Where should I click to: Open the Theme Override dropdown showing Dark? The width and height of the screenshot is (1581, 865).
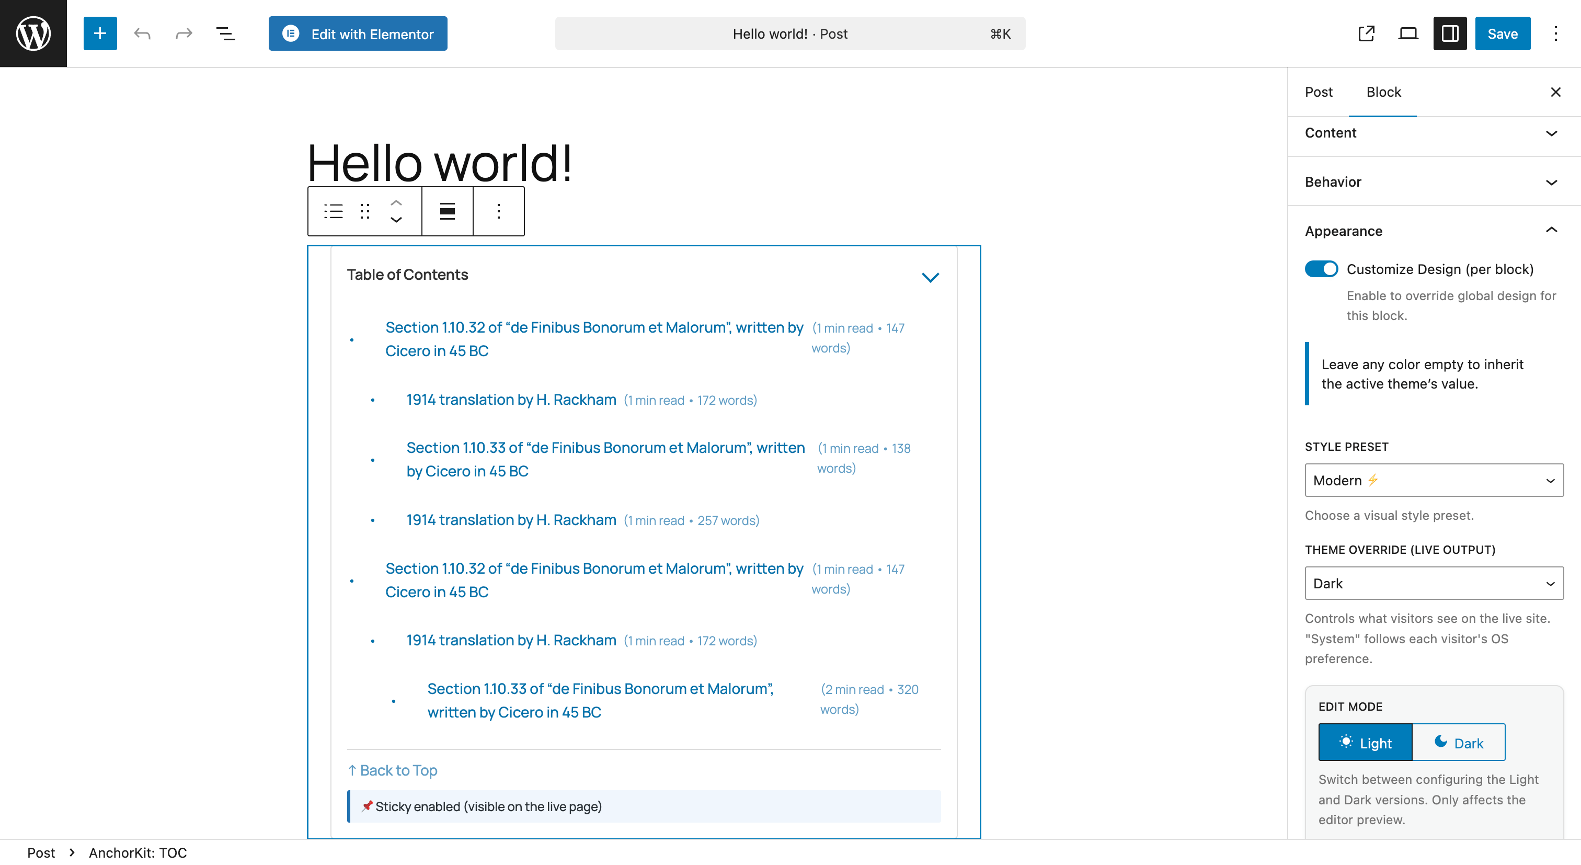pyautogui.click(x=1433, y=583)
